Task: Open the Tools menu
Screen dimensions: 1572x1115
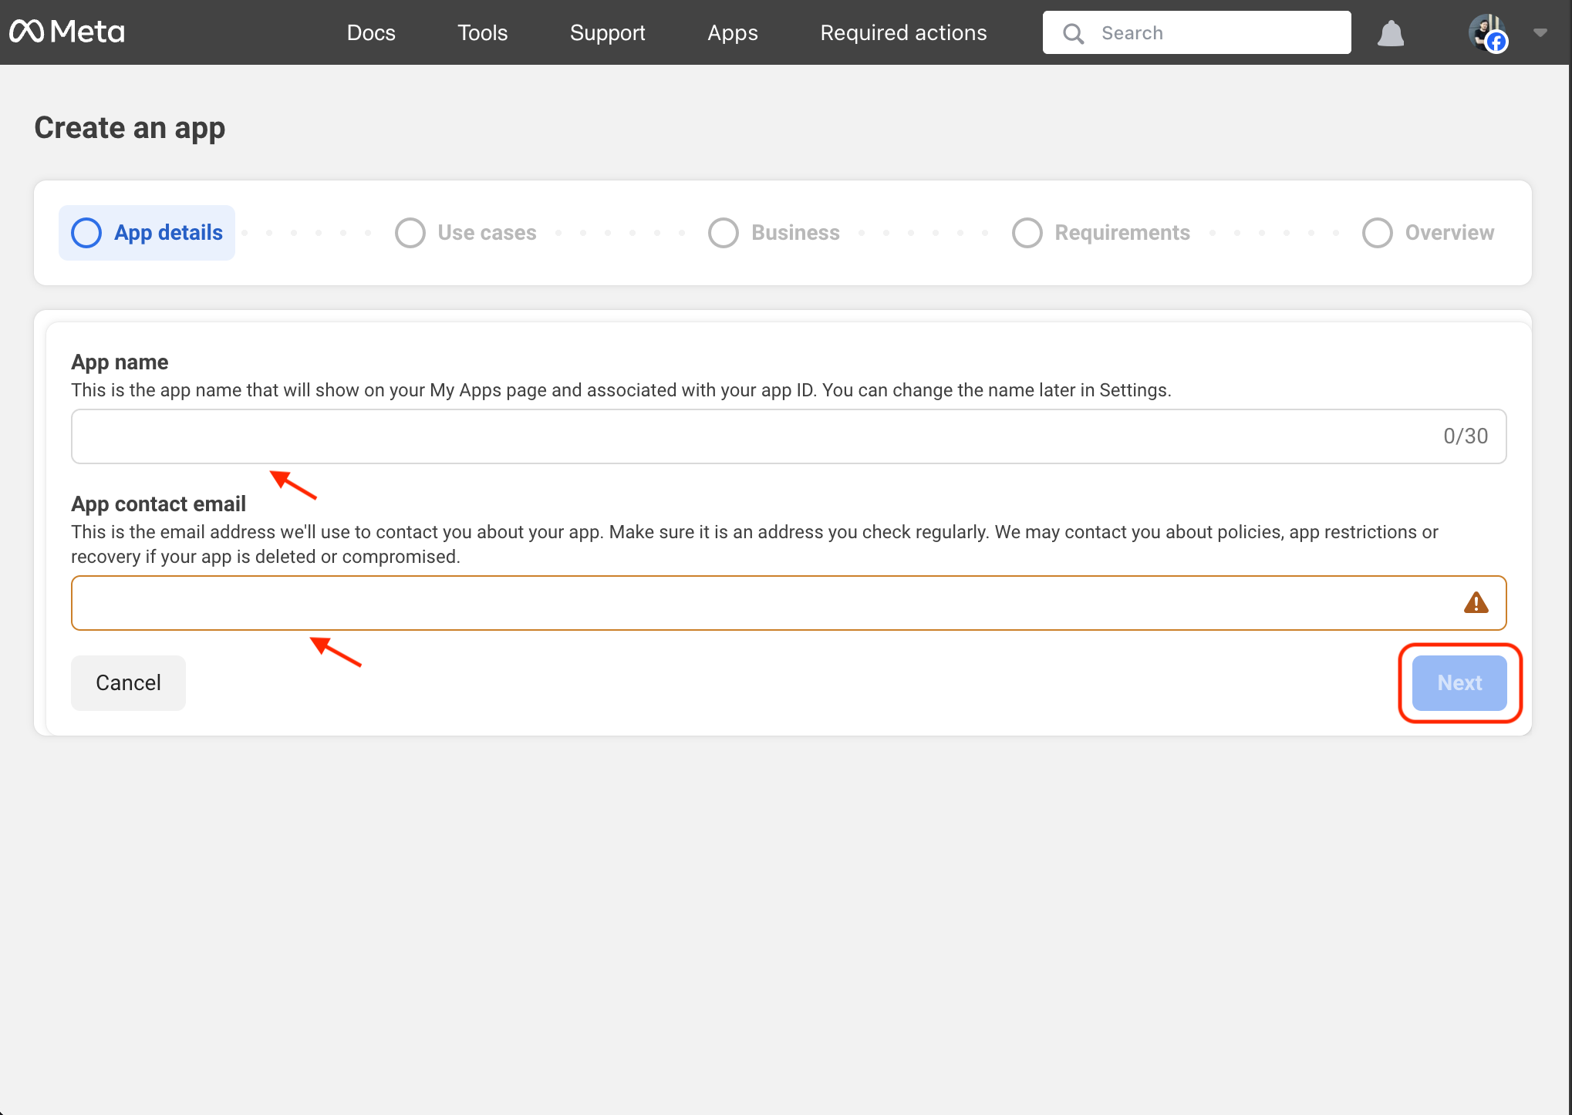Action: (482, 32)
